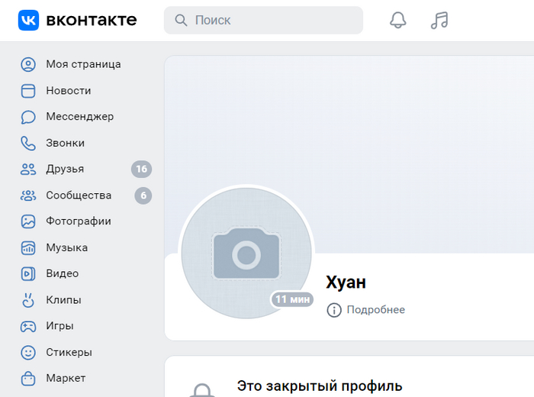
Task: Click the Новости feed icon
Action: 28,91
